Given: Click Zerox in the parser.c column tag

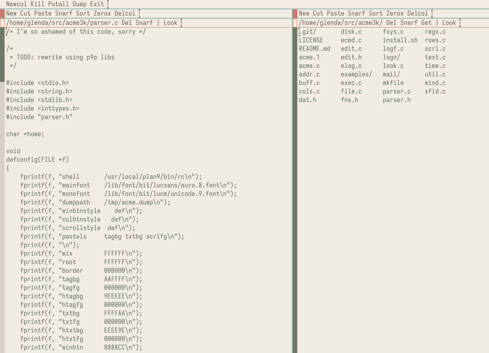Looking at the screenshot, I should 102,14.
